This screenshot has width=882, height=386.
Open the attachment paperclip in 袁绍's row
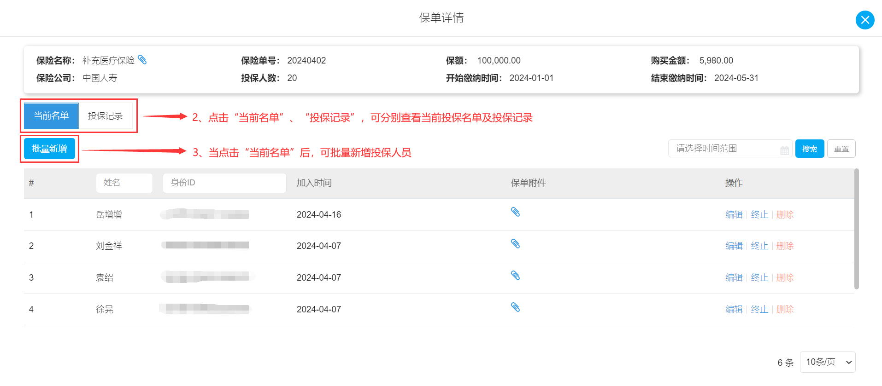coord(515,276)
